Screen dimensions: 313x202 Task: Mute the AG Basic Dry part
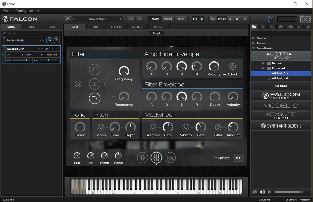(53, 49)
